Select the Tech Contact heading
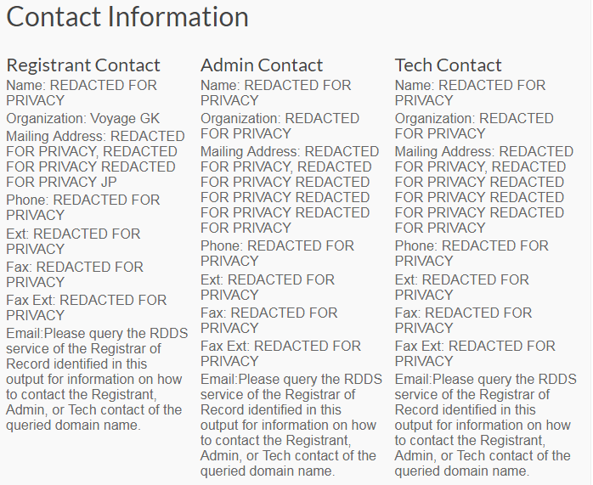This screenshot has width=593, height=485. pyautogui.click(x=449, y=65)
